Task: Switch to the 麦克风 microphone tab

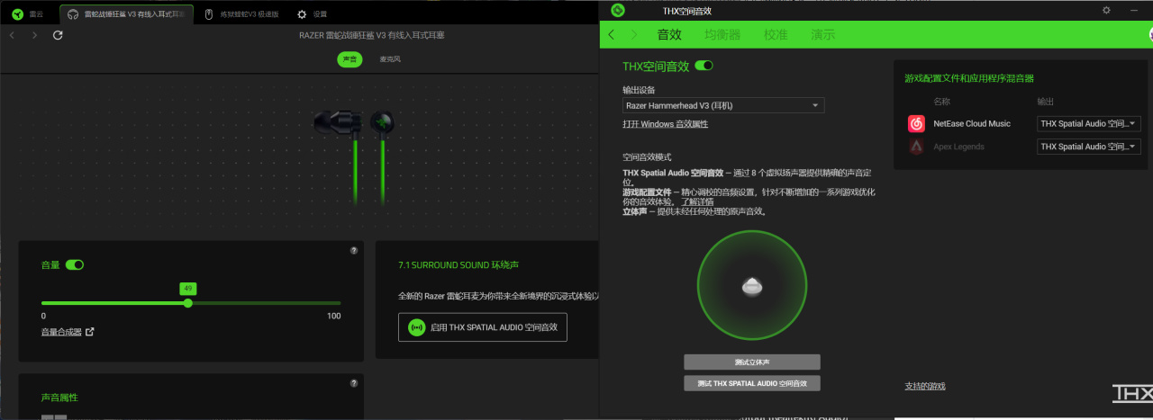Action: click(x=390, y=59)
